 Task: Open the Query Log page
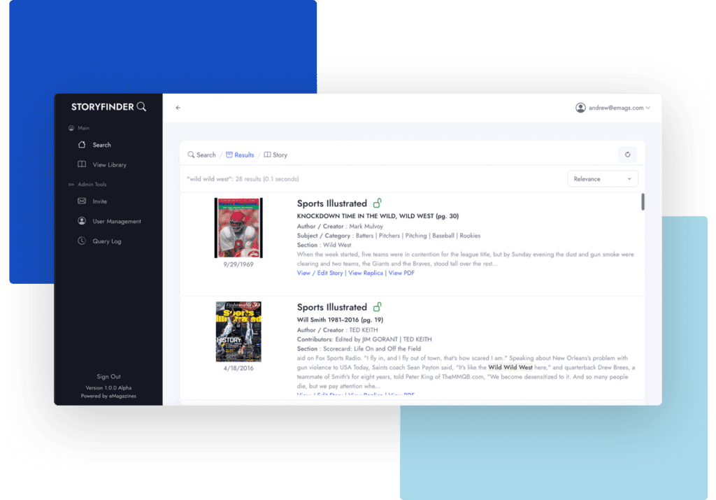[107, 241]
